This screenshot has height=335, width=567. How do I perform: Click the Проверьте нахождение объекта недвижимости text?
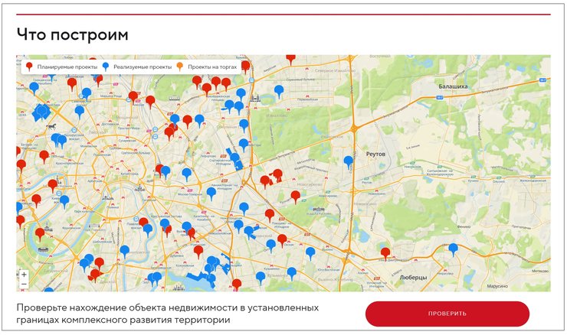(x=168, y=314)
